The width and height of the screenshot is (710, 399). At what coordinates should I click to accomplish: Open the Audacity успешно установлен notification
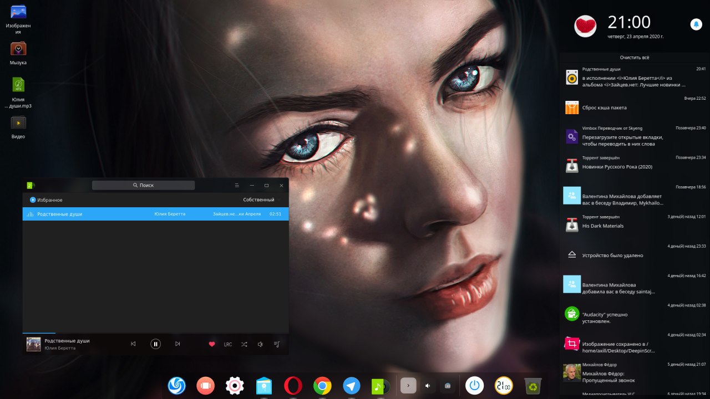[635, 314]
